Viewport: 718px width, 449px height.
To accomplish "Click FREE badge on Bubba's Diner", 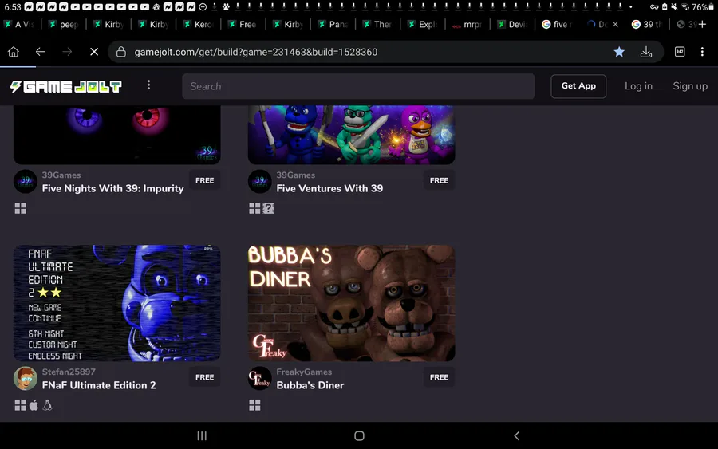I will (x=439, y=377).
